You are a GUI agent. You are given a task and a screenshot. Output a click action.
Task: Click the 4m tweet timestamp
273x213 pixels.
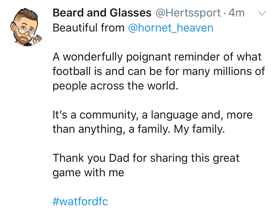pyautogui.click(x=236, y=13)
